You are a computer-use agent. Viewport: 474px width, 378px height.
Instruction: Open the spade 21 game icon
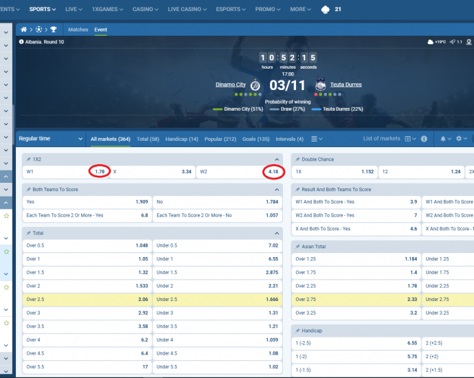coord(325,10)
